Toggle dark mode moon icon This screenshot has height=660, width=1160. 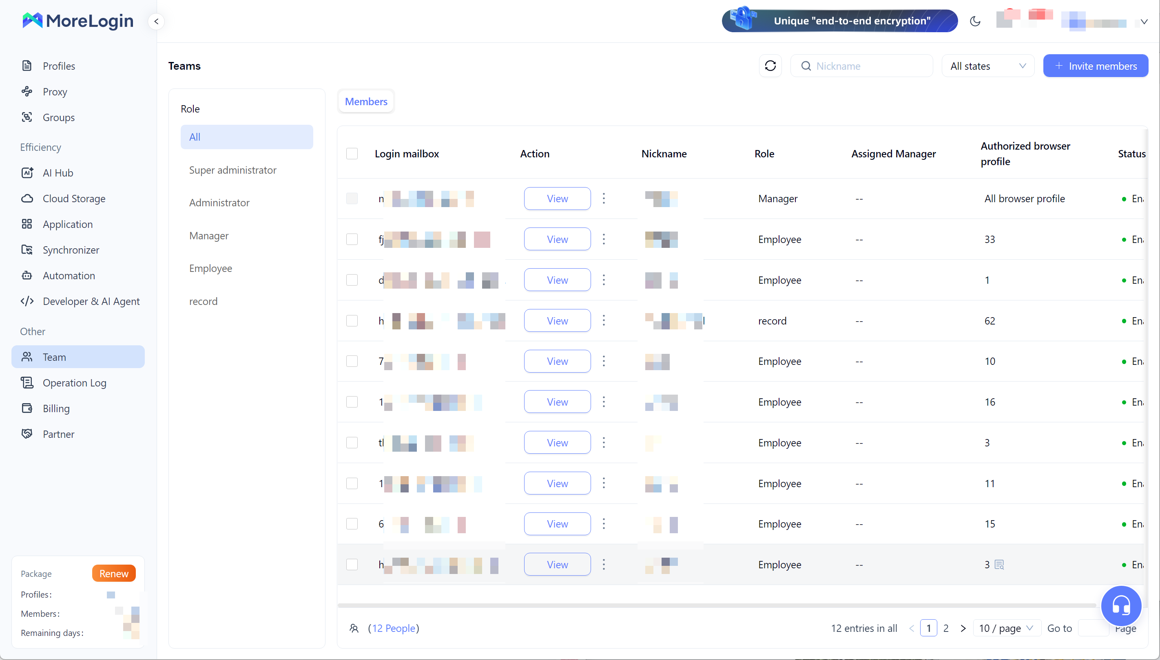(975, 21)
